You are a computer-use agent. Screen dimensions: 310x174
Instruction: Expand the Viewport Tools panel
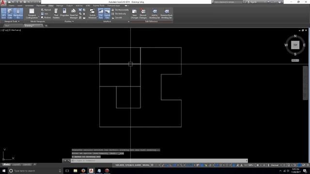click(12, 21)
